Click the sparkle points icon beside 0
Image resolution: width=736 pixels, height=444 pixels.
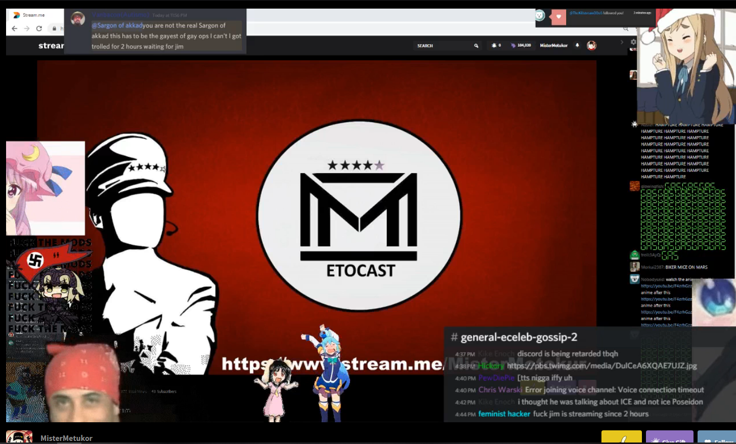tap(494, 46)
